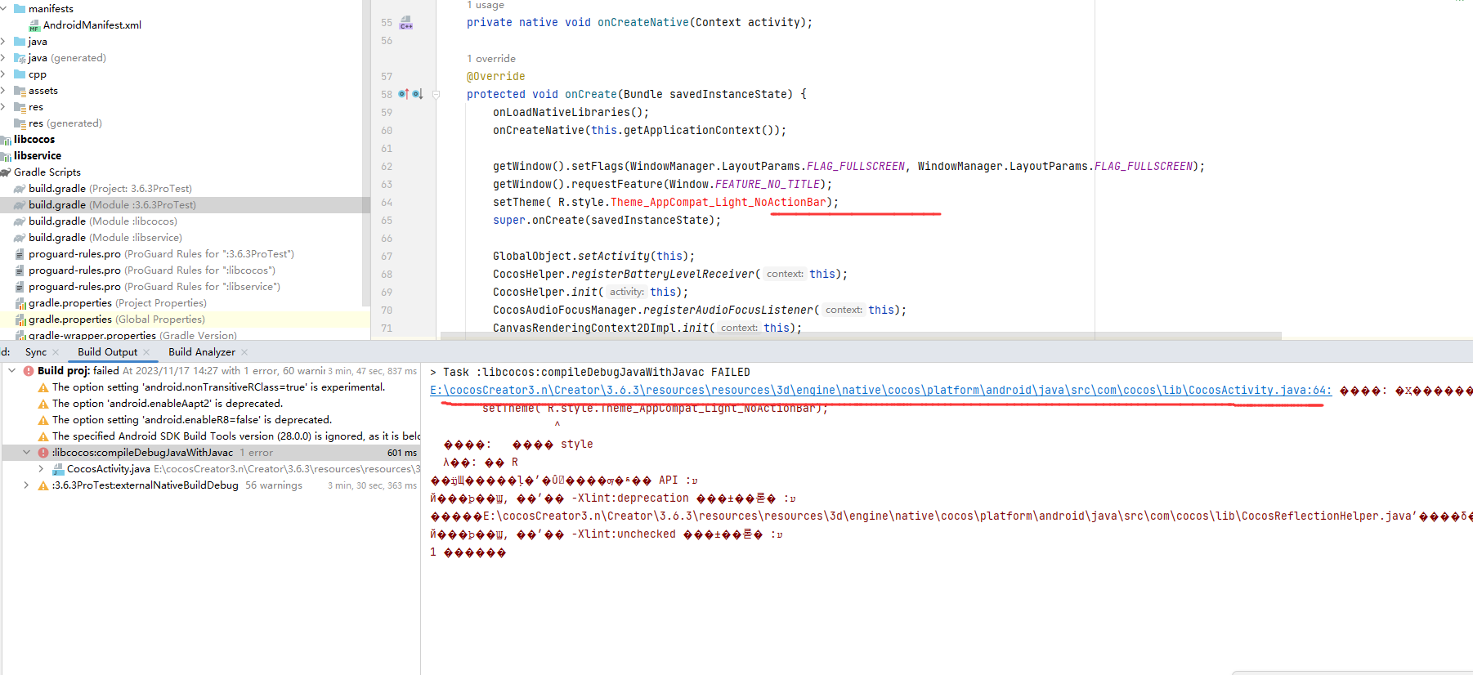Select the libservice module icon

click(7, 156)
